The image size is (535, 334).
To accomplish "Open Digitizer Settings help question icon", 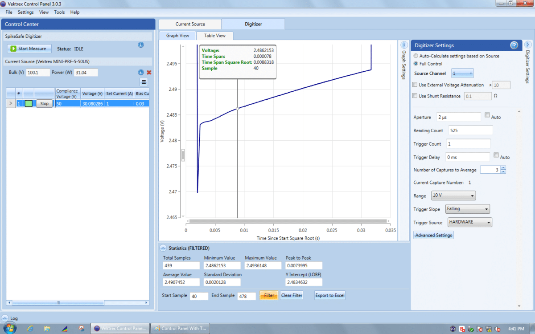I will (514, 45).
